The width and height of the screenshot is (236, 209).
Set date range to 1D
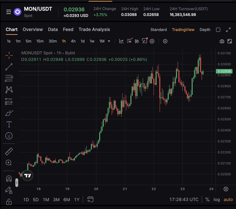tap(26, 200)
